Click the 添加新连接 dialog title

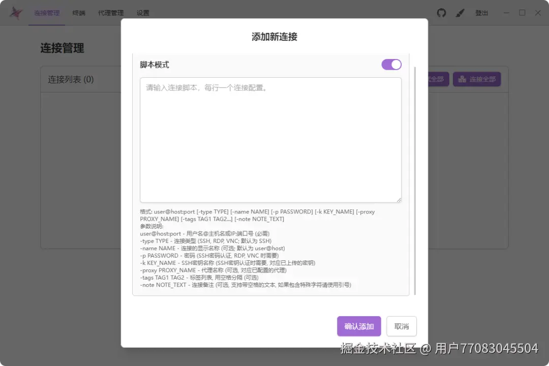tap(274, 37)
